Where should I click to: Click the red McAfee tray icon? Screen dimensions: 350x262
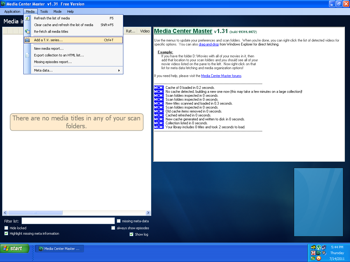pos(313,253)
